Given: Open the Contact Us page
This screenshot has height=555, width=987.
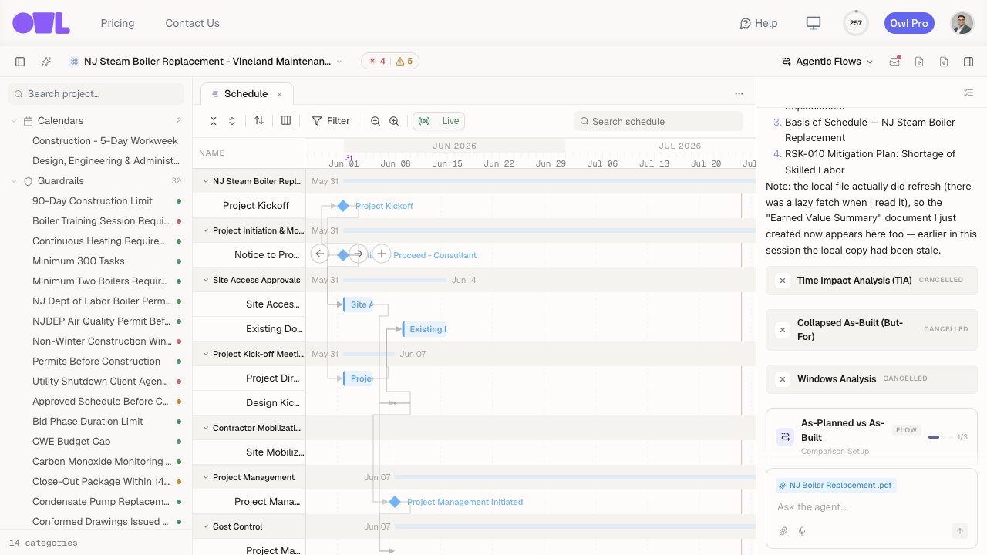Looking at the screenshot, I should tap(192, 23).
